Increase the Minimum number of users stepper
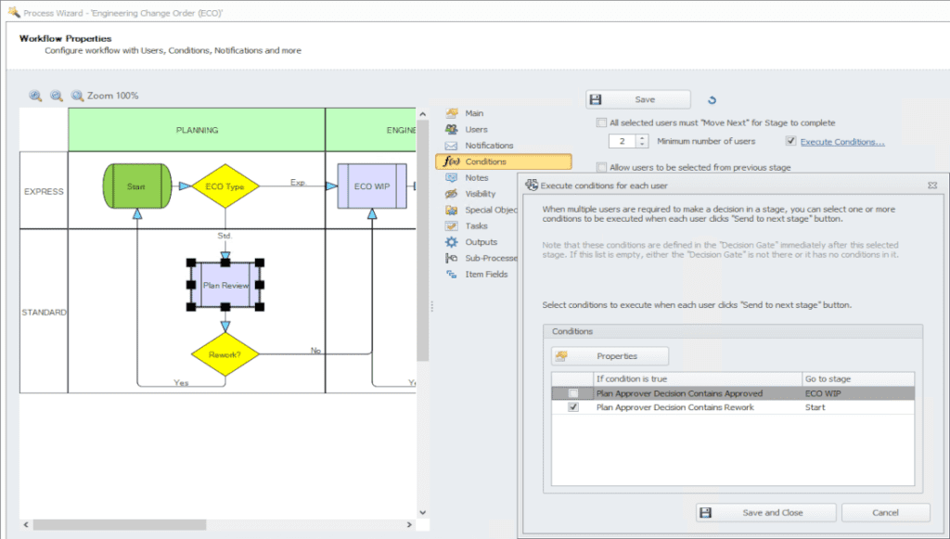Image resolution: width=950 pixels, height=539 pixels. [642, 138]
